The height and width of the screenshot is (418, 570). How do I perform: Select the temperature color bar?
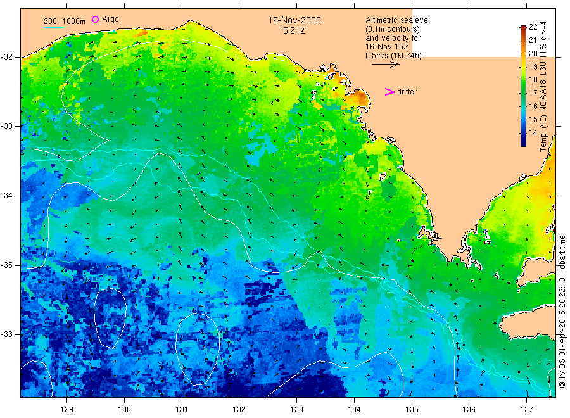point(523,85)
